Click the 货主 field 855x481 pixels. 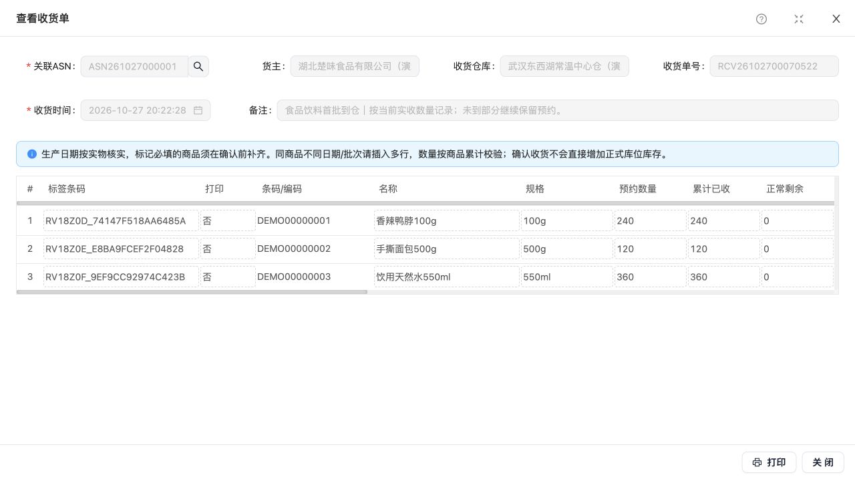coord(355,66)
